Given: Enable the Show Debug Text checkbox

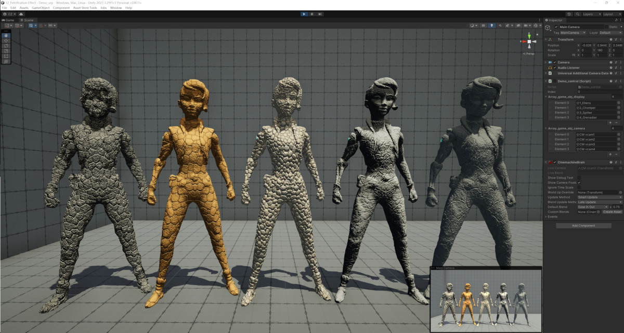Looking at the screenshot, I should (579, 177).
